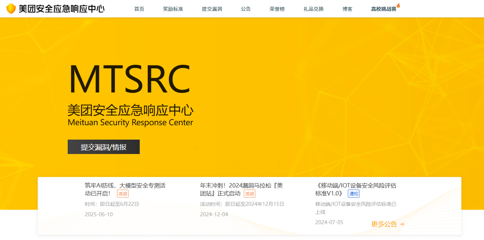This screenshot has width=484, height=240.
Task: Select 提交漏洞 in the top navigation
Action: point(212,9)
